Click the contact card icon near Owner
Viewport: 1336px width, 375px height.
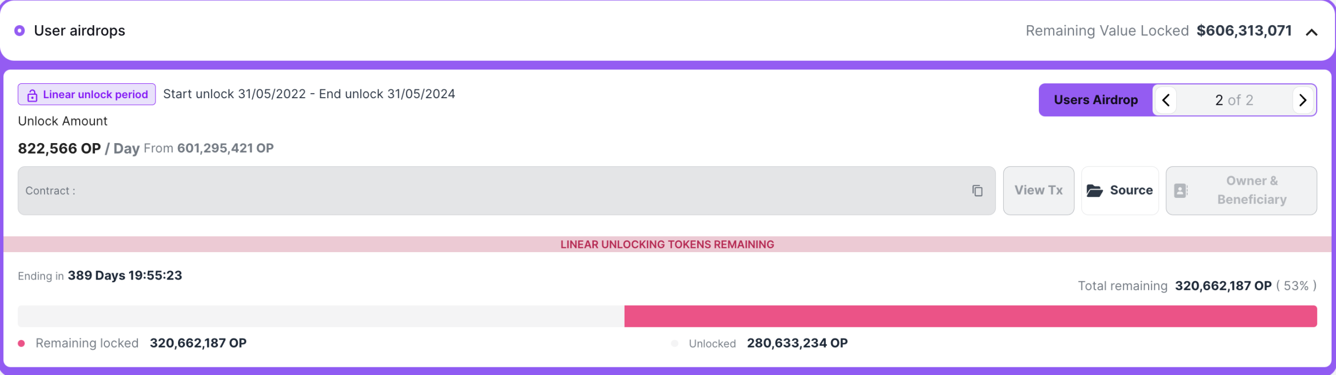(1181, 190)
